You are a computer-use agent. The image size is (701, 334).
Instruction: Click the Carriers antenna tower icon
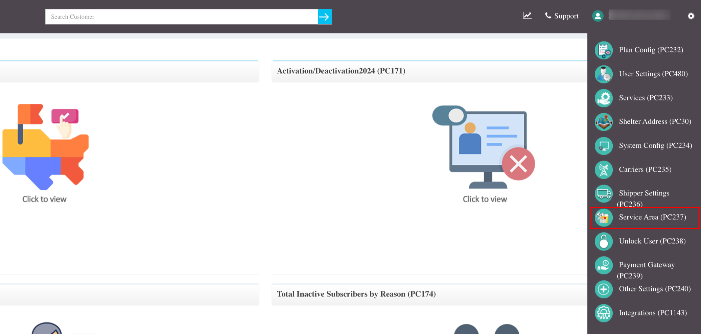point(604,170)
